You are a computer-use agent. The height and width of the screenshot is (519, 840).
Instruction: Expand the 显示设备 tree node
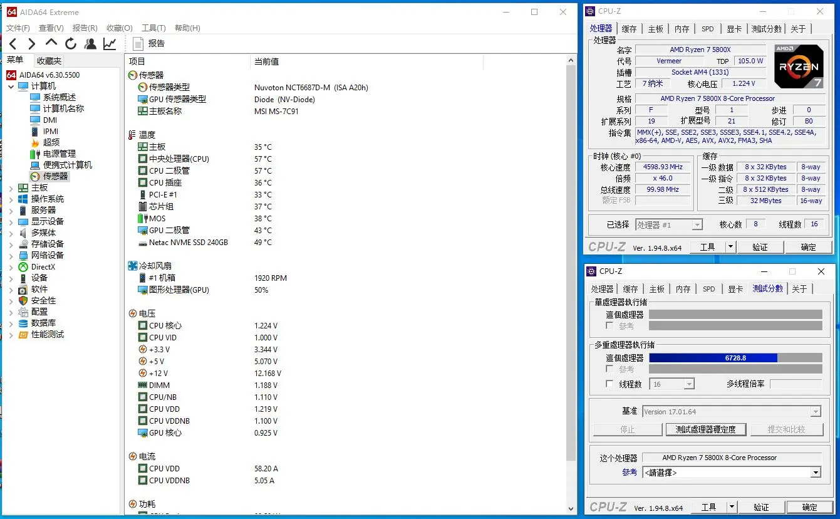click(x=11, y=221)
